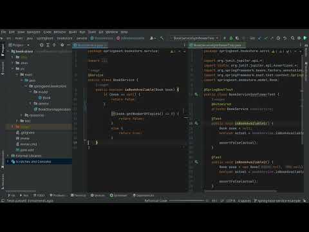
Task: Collapse the main folder node
Action: point(17,75)
